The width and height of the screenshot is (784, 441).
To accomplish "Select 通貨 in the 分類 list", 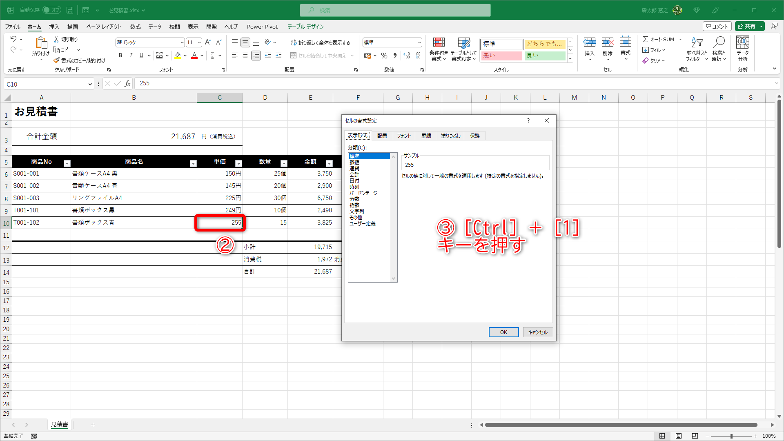I will [354, 168].
